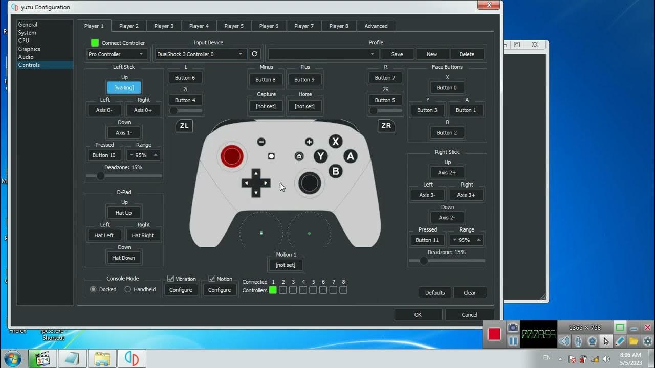Click the power plug tray icon
Viewport: 655px width, 368px height.
[583, 359]
